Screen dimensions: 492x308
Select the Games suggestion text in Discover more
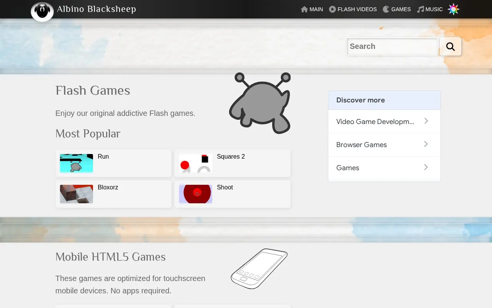[x=347, y=168]
